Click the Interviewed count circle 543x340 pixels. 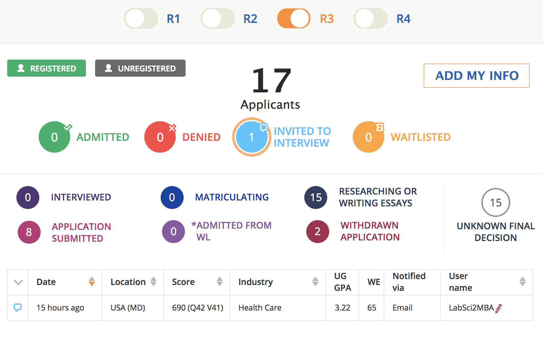28,198
